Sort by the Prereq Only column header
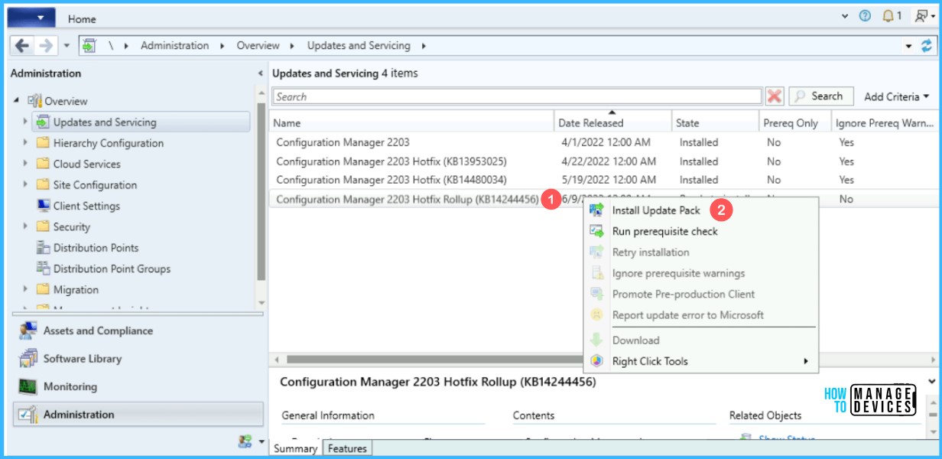 click(794, 122)
